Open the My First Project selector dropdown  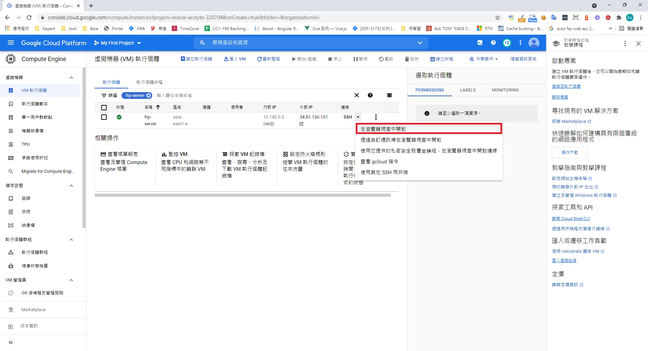(117, 43)
